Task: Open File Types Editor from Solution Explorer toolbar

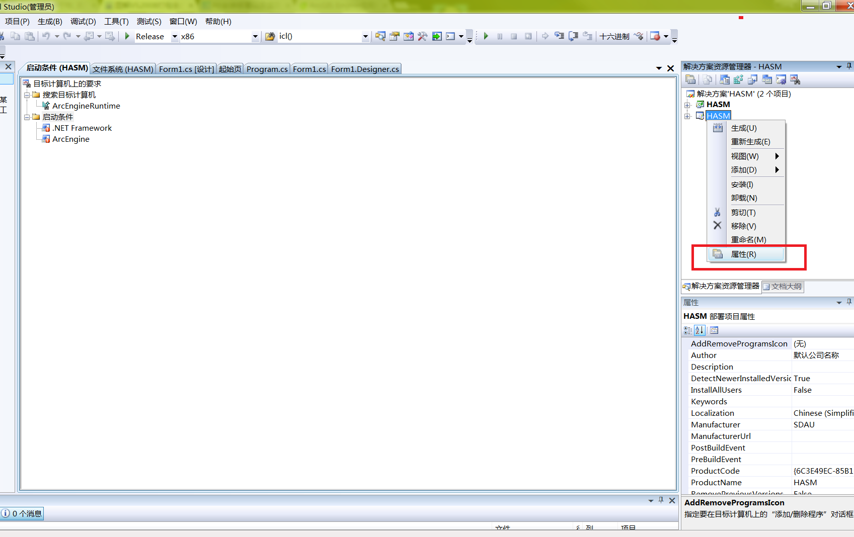Action: pos(752,79)
